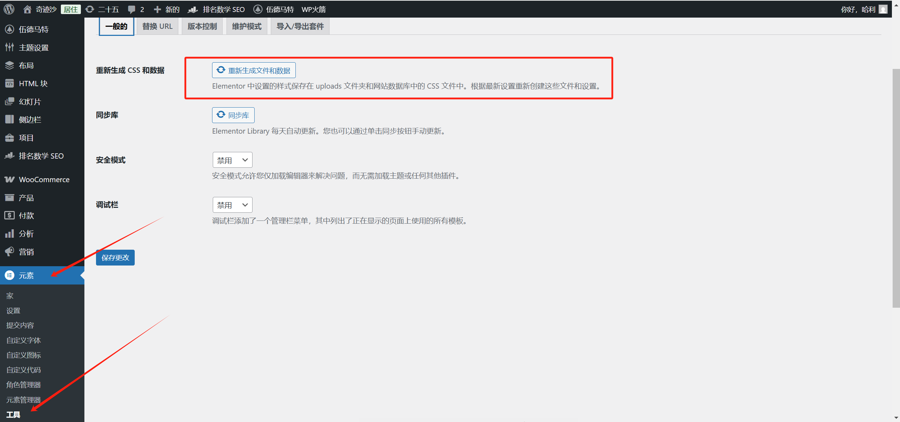The height and width of the screenshot is (422, 900).
Task: Open the WordPress logo menu
Action: tap(9, 9)
